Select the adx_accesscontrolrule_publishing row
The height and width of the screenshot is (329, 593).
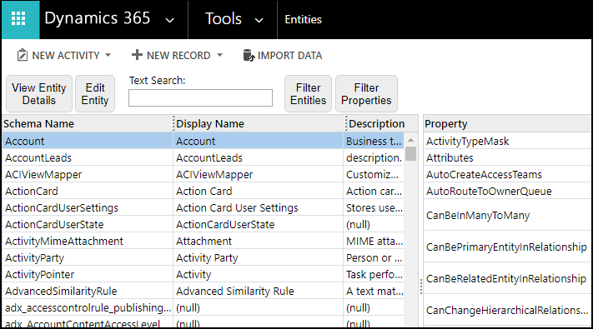pyautogui.click(x=88, y=307)
